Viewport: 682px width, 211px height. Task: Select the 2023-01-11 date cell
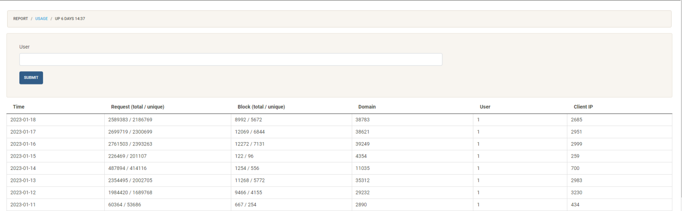tap(23, 205)
